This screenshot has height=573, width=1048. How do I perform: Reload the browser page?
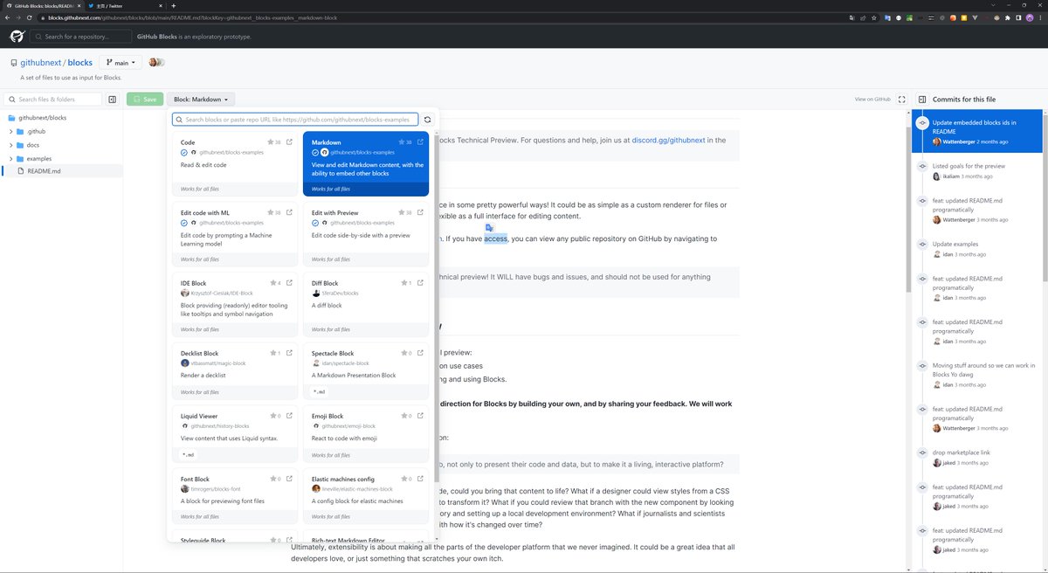pos(30,17)
